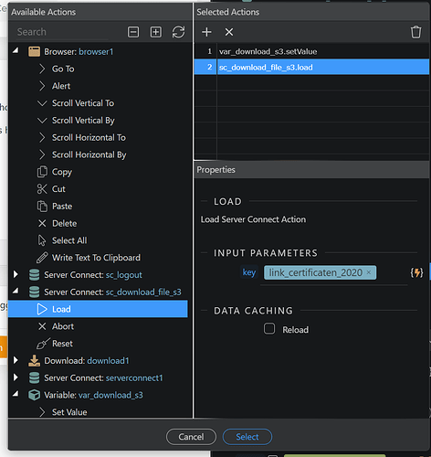The height and width of the screenshot is (457, 431).
Task: Add a new selected action with plus
Action: coord(206,32)
